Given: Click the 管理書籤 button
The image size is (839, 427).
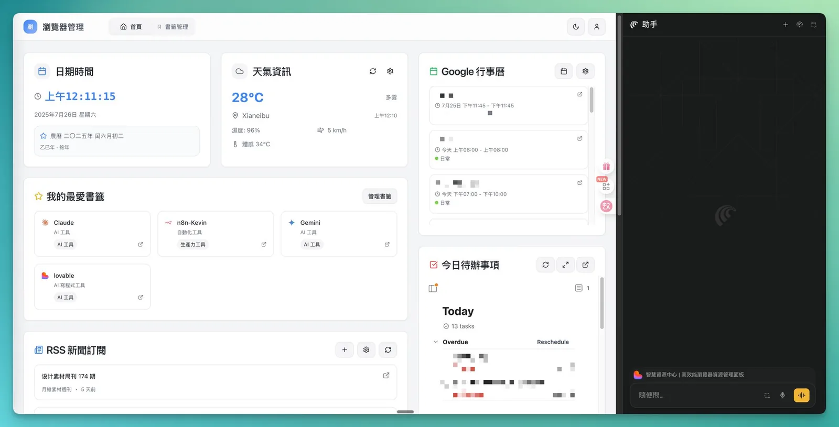Looking at the screenshot, I should tap(380, 196).
